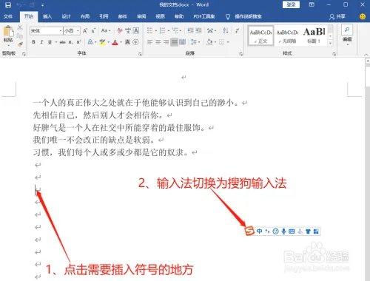
Task: Click the enclosed character circle icon
Action: tap(135, 42)
